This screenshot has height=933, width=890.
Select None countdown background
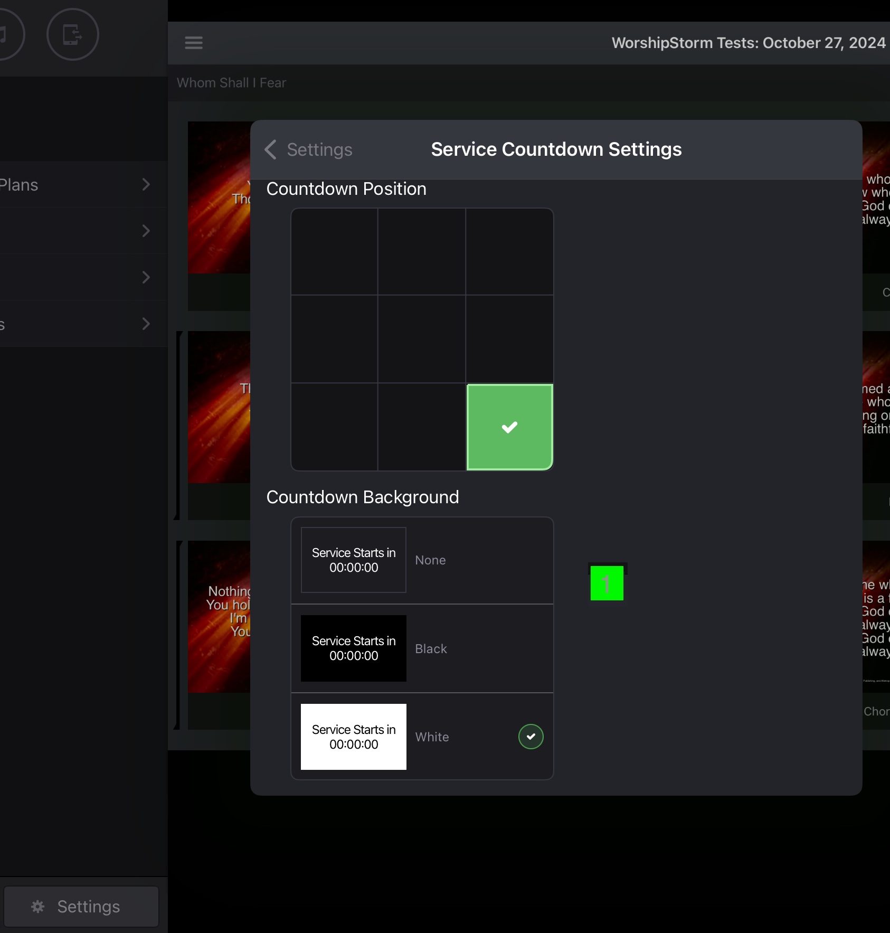422,560
